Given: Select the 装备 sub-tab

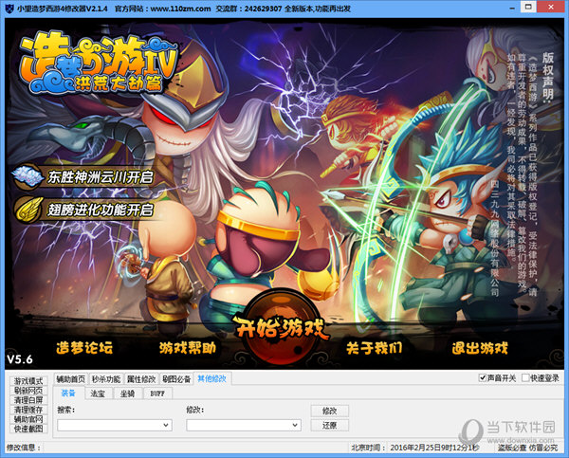Looking at the screenshot, I should [x=68, y=393].
